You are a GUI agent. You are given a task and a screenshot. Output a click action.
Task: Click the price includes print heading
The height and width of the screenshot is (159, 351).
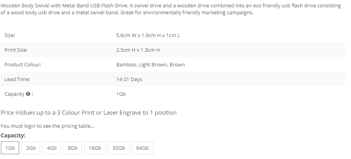coord(89,113)
